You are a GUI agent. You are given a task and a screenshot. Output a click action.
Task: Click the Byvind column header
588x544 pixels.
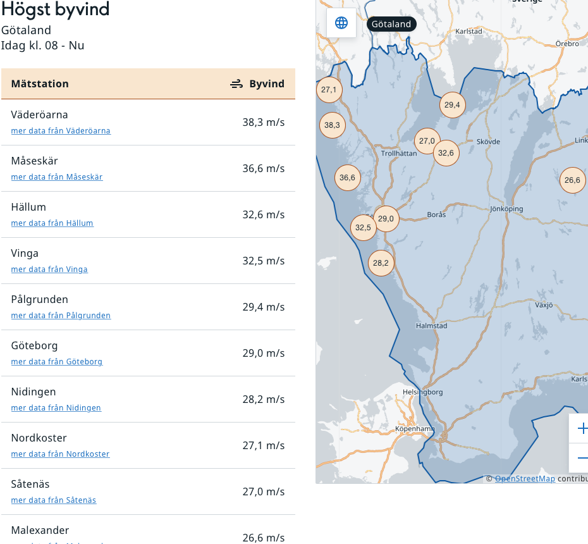[258, 84]
